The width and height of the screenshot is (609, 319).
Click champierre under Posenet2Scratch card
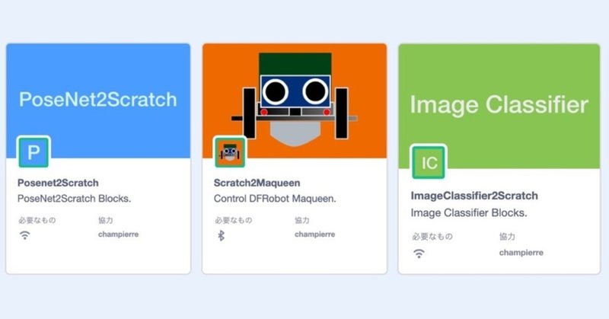click(x=119, y=234)
